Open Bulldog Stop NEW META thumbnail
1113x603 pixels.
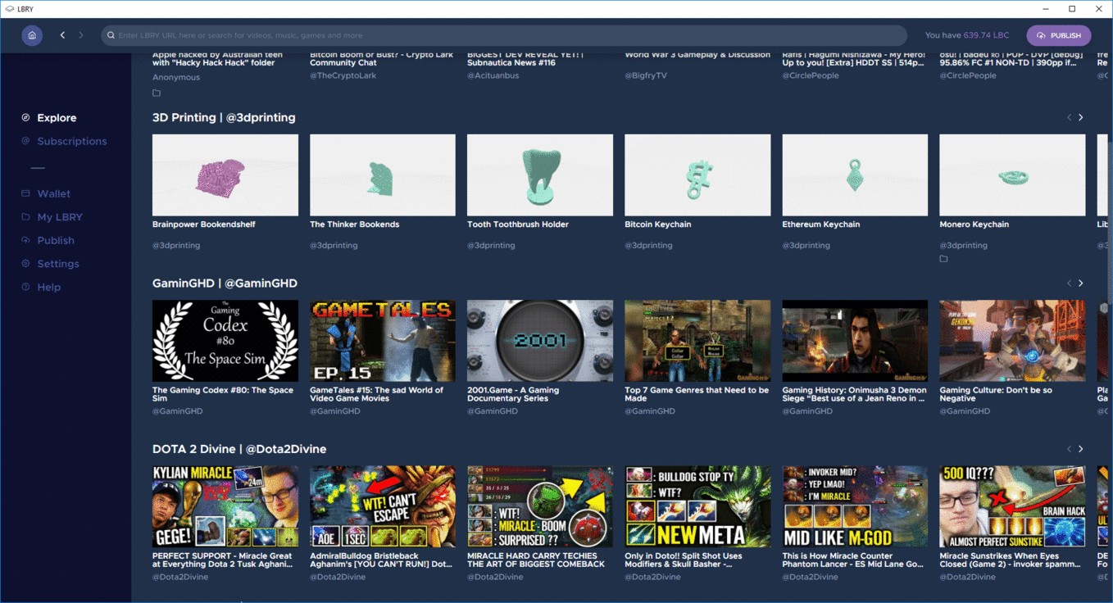point(697,506)
